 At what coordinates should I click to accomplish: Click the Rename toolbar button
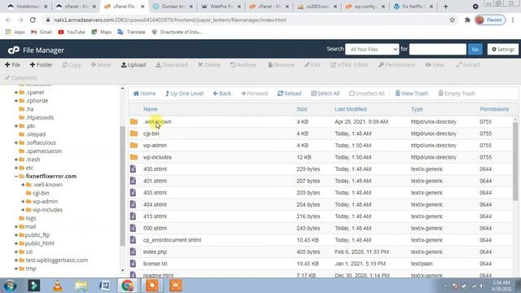281,65
